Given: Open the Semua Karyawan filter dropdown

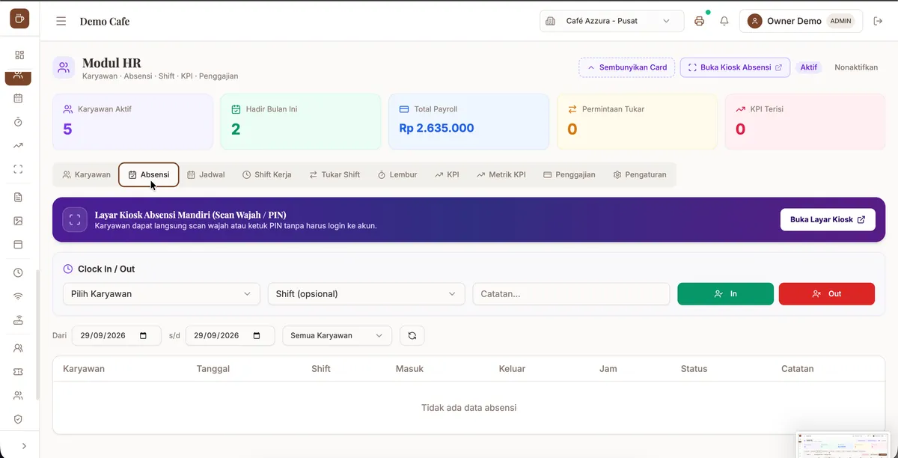Looking at the screenshot, I should tap(337, 335).
